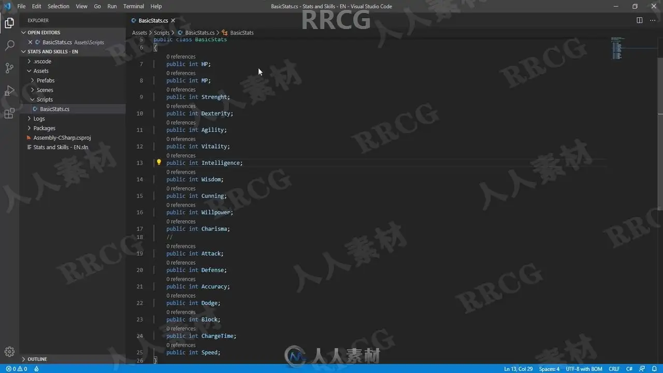Select the BasicStats.cs editor tab

153,21
